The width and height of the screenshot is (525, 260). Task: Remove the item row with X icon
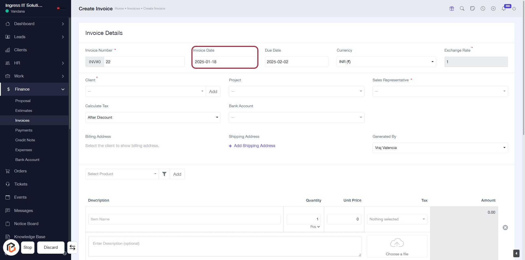point(505,228)
